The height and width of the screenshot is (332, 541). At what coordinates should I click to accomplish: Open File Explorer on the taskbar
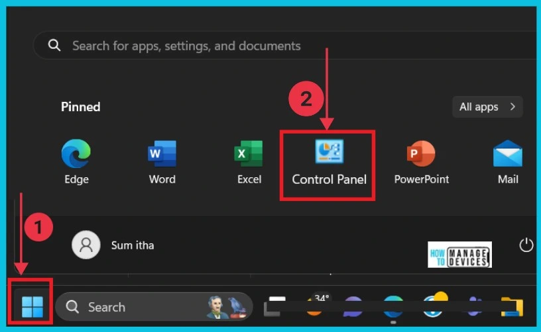click(x=512, y=307)
